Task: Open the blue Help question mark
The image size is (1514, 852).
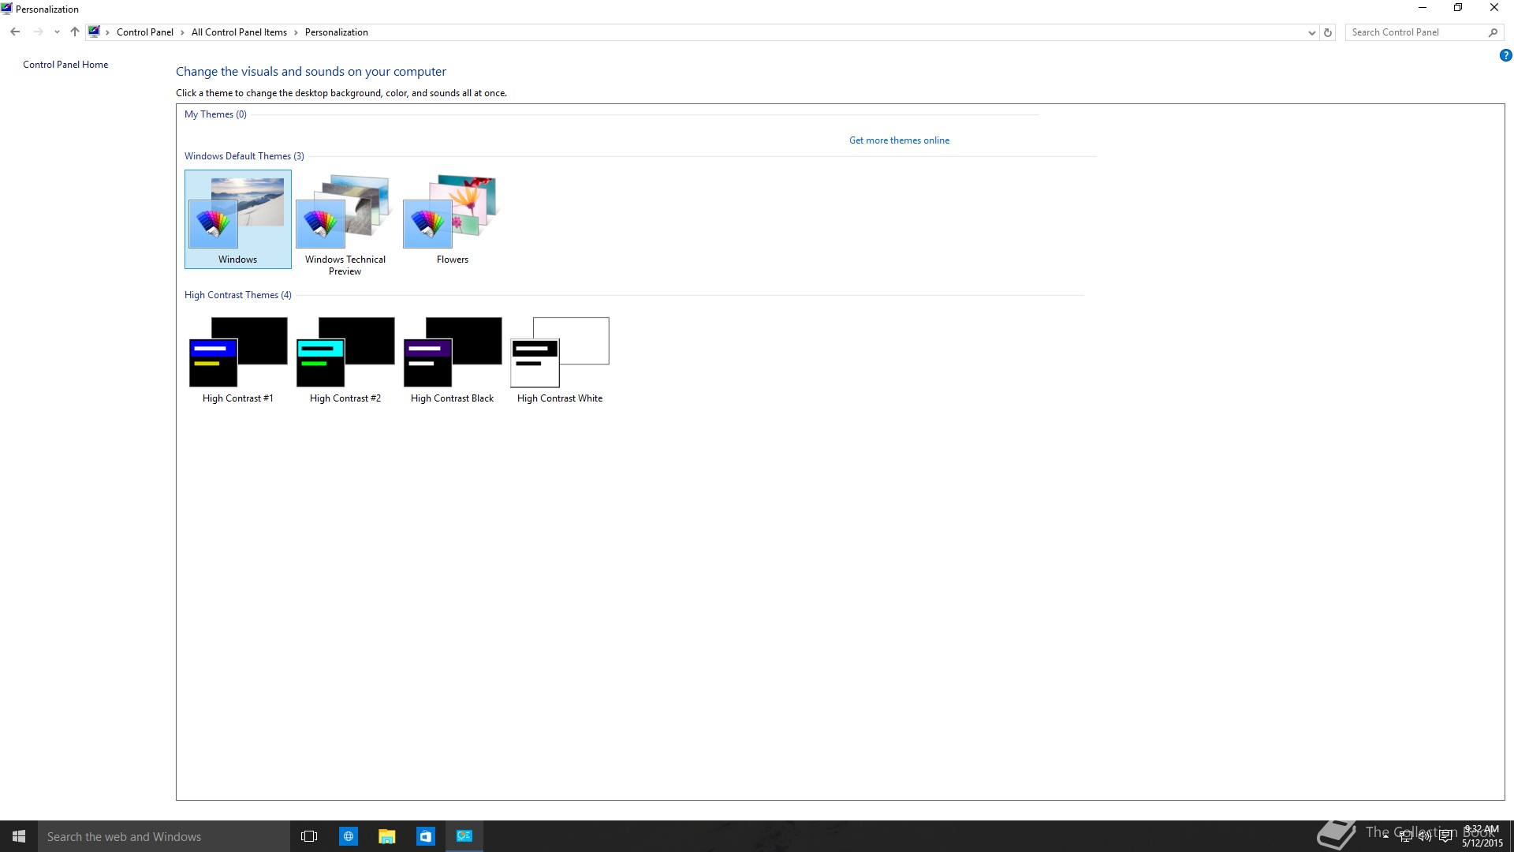Action: point(1505,55)
